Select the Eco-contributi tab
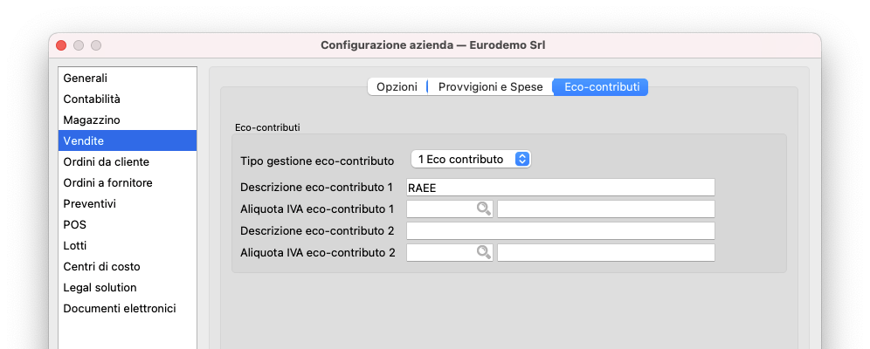 coord(601,87)
